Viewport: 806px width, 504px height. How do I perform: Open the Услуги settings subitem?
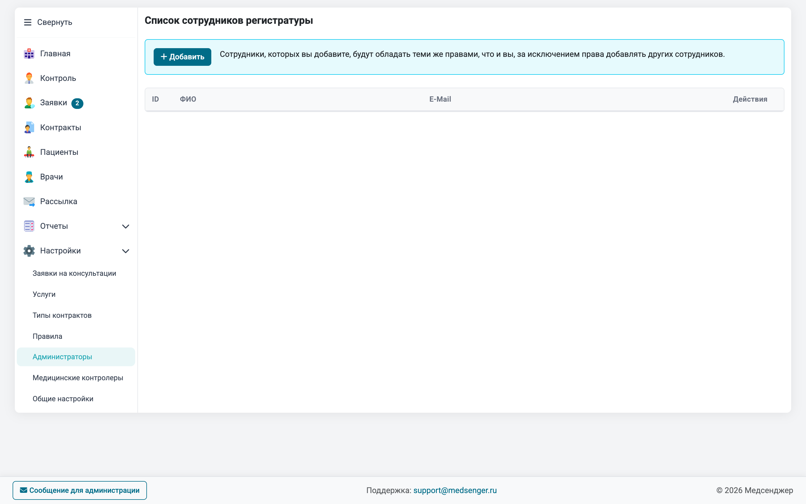click(44, 294)
